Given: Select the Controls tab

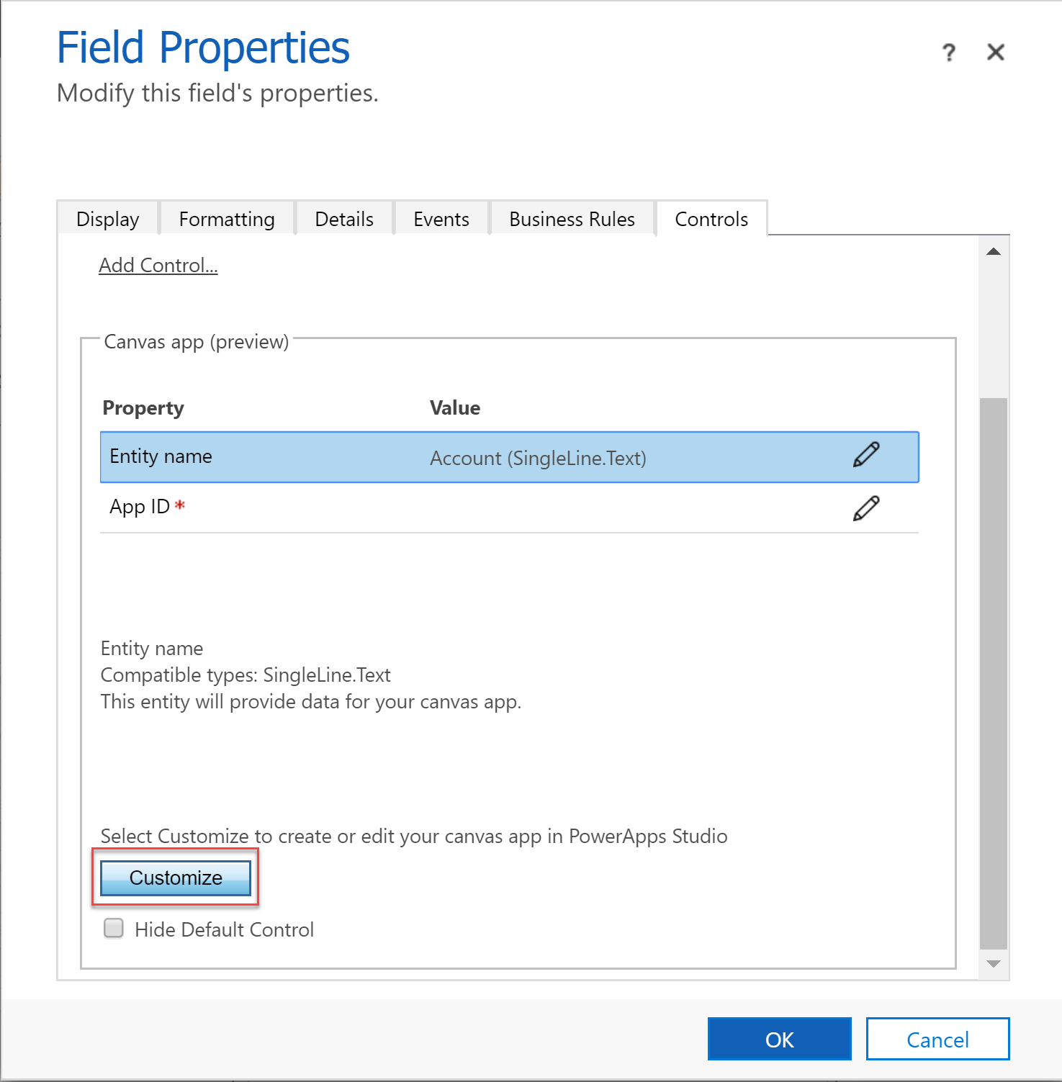Looking at the screenshot, I should point(711,219).
